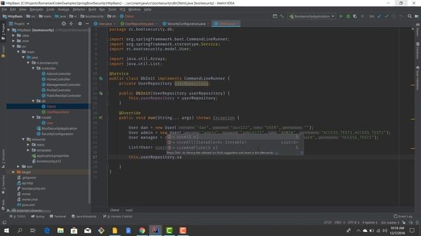Click the implements gutter icon beside run method

coord(101,117)
